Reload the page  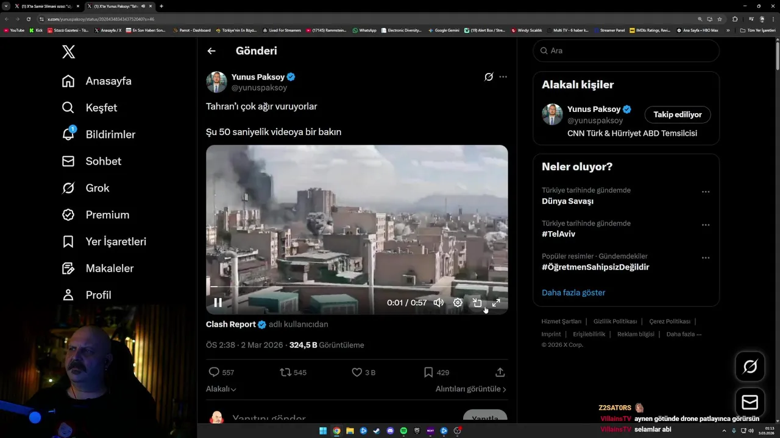pyautogui.click(x=28, y=19)
